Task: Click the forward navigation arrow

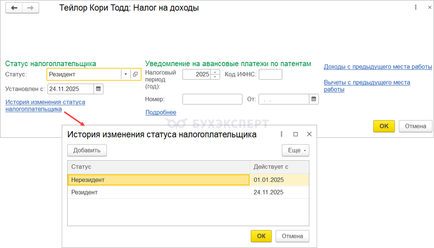Action: pos(30,8)
